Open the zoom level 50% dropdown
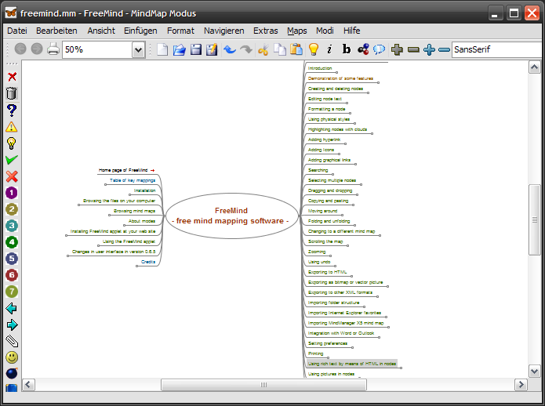The height and width of the screenshot is (406, 545). pyautogui.click(x=138, y=49)
